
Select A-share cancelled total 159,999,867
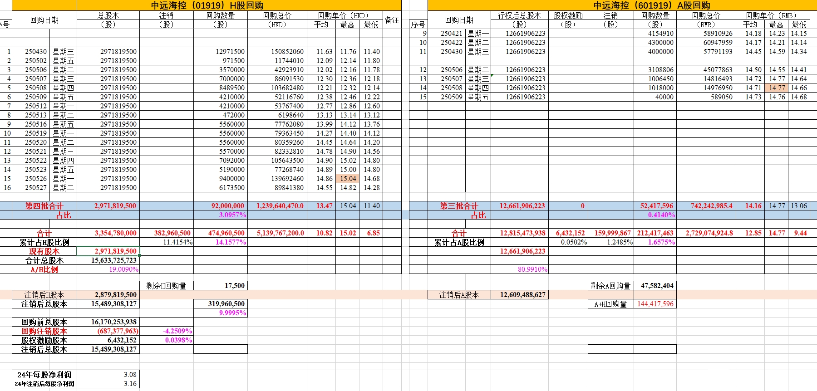611,233
